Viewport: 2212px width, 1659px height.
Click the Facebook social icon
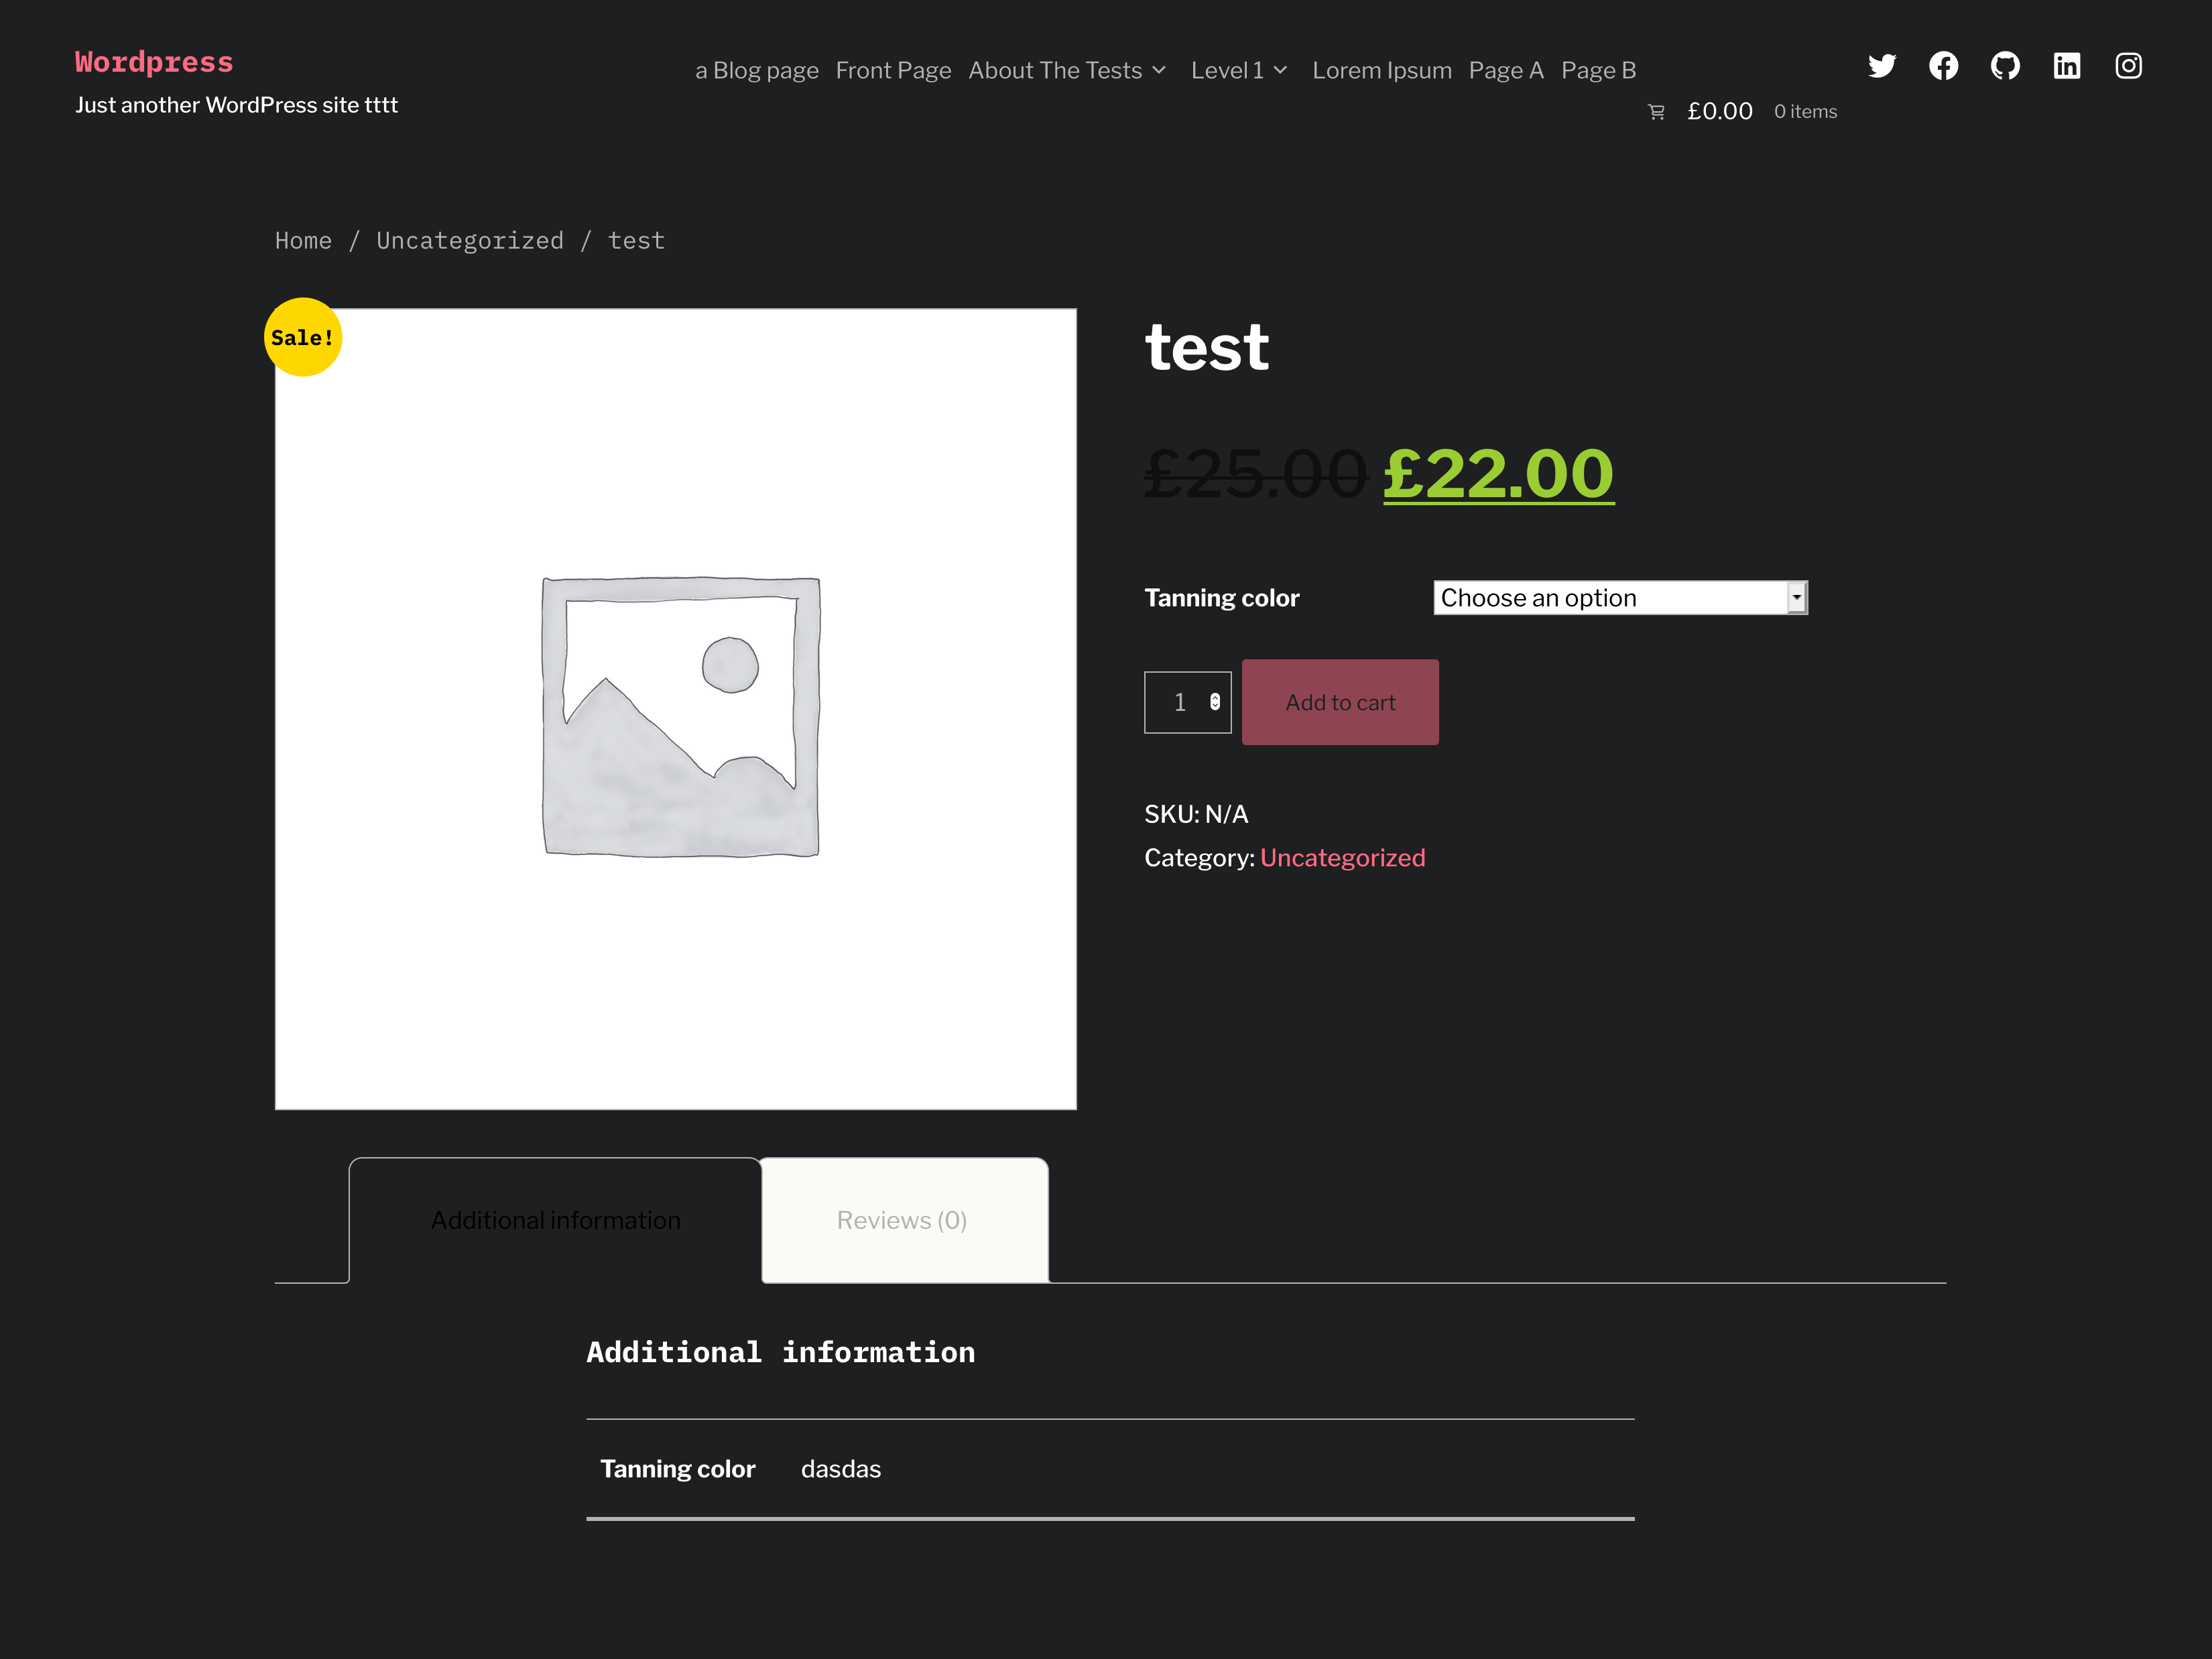1944,66
